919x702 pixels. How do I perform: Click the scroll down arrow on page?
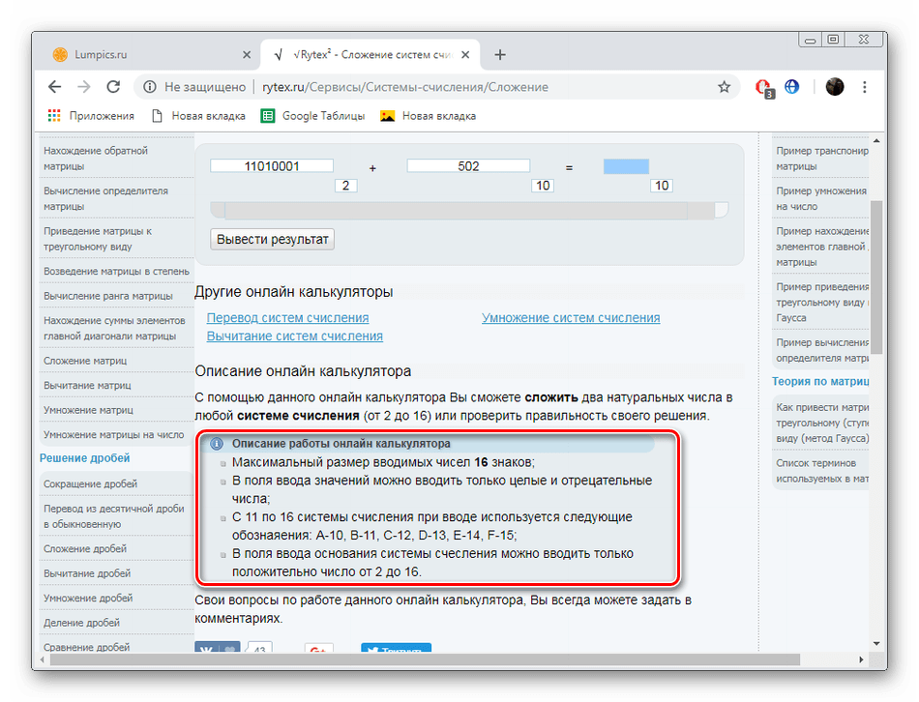tap(876, 643)
